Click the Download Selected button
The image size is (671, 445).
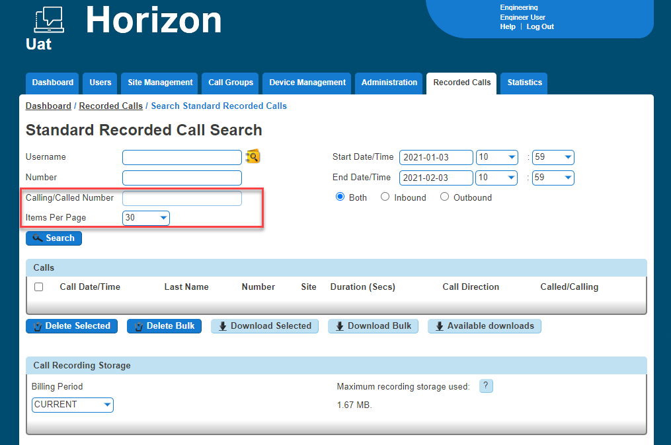coord(265,326)
